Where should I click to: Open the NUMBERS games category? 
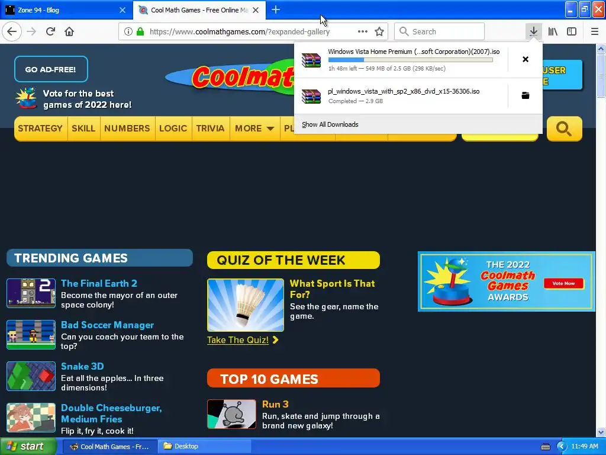tap(127, 129)
